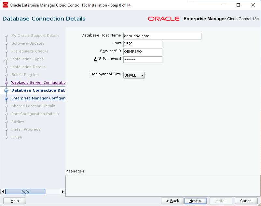Viewport: 261px width, 206px height.
Task: Click the sidebar horizontal scrollbar thumb
Action: point(25,192)
